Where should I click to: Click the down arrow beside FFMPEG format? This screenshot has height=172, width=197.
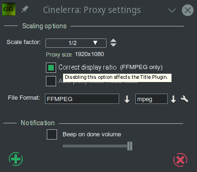[x=127, y=99]
